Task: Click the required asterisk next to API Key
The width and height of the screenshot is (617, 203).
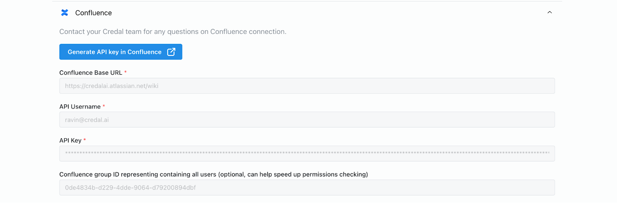Action: pos(85,140)
